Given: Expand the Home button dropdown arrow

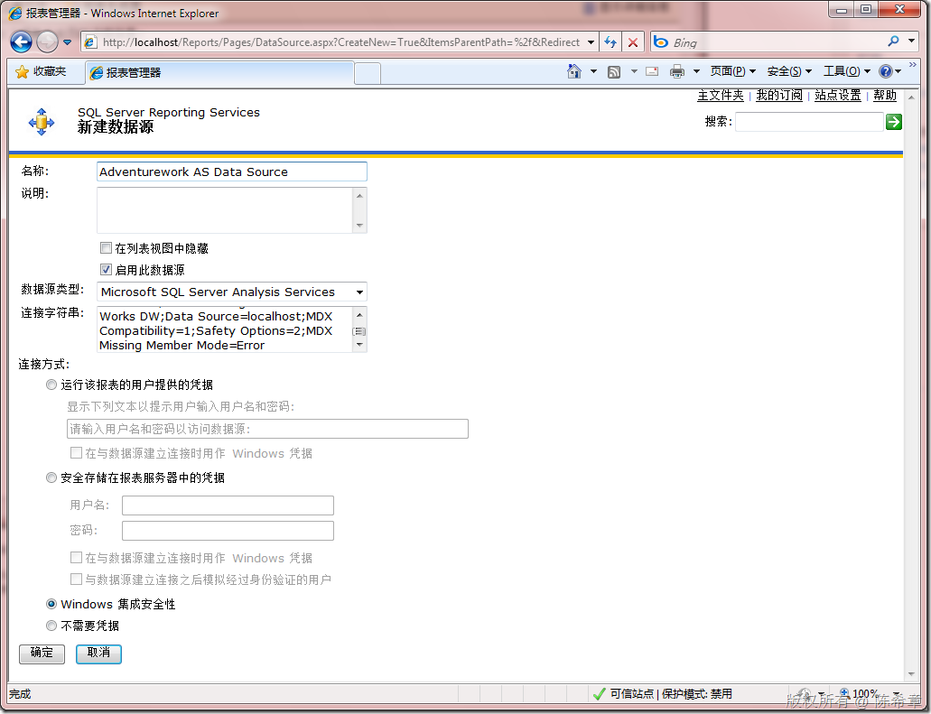Looking at the screenshot, I should (593, 72).
